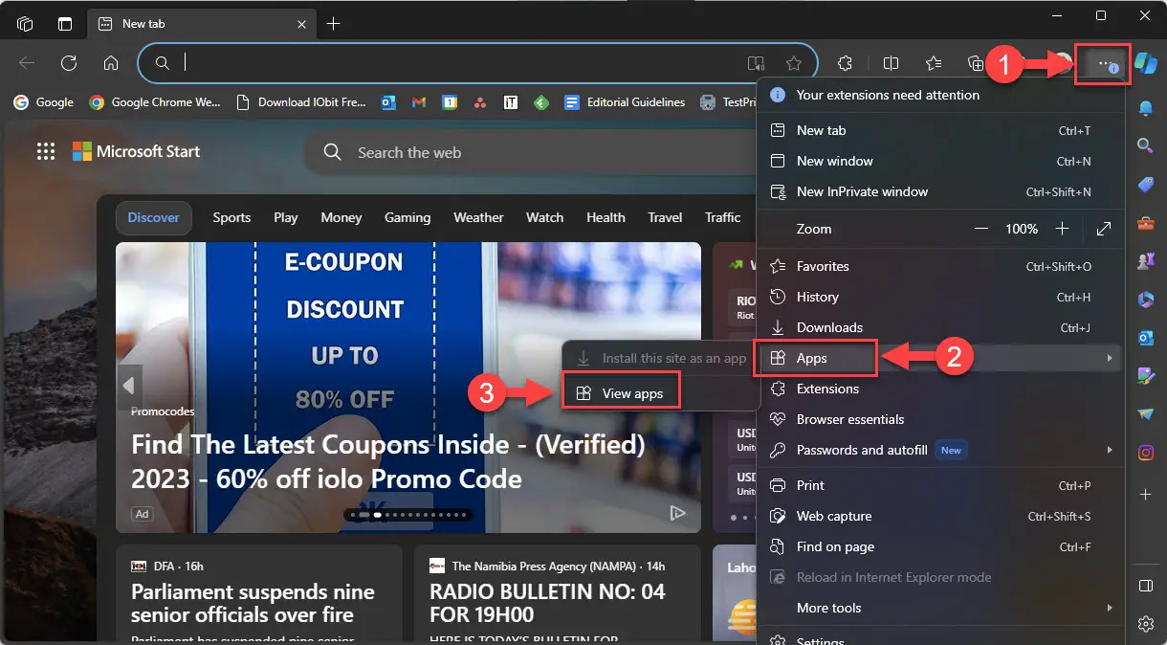This screenshot has width=1167, height=645.
Task: Switch to the Gaming feed tab
Action: (407, 217)
